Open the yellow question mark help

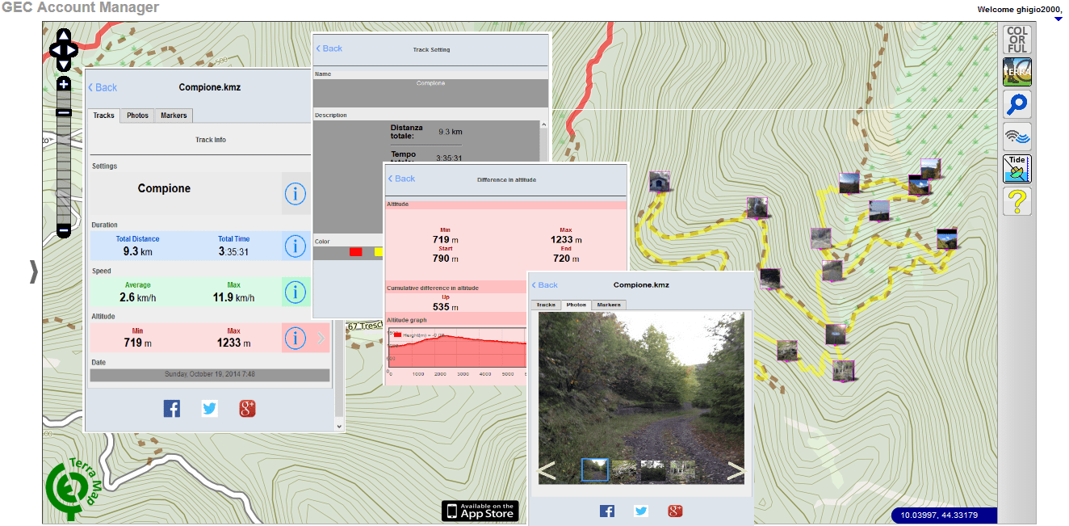(1017, 201)
